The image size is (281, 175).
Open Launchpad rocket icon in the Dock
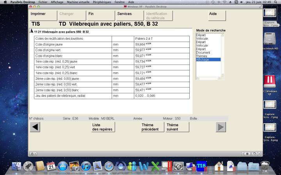(28, 166)
